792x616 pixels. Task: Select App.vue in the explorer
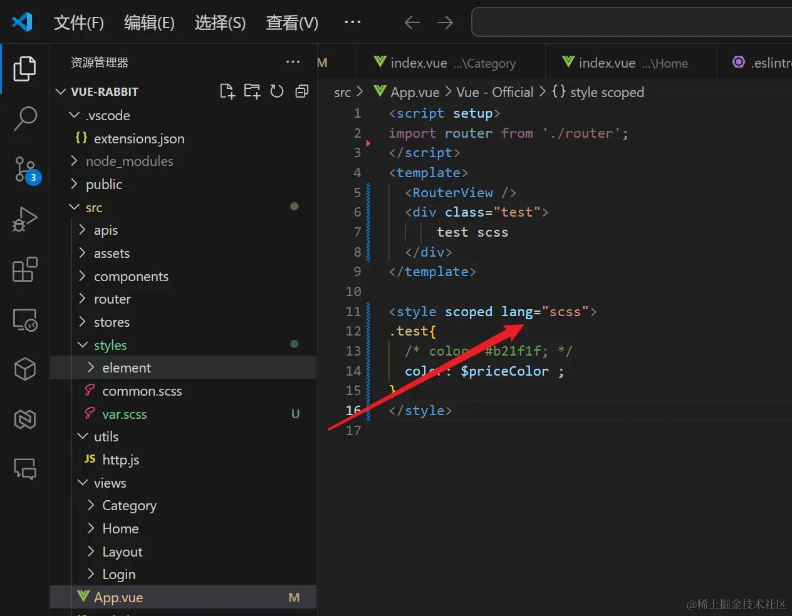click(183, 598)
